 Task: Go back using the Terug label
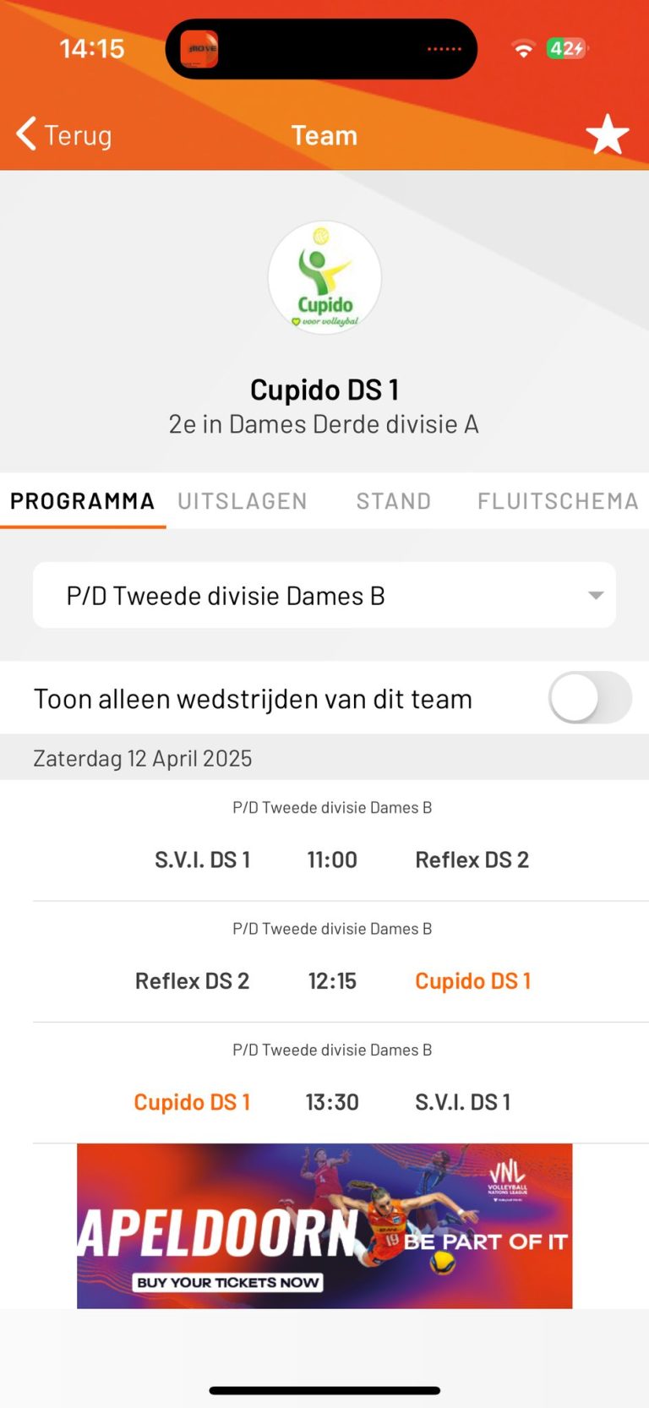click(x=78, y=135)
